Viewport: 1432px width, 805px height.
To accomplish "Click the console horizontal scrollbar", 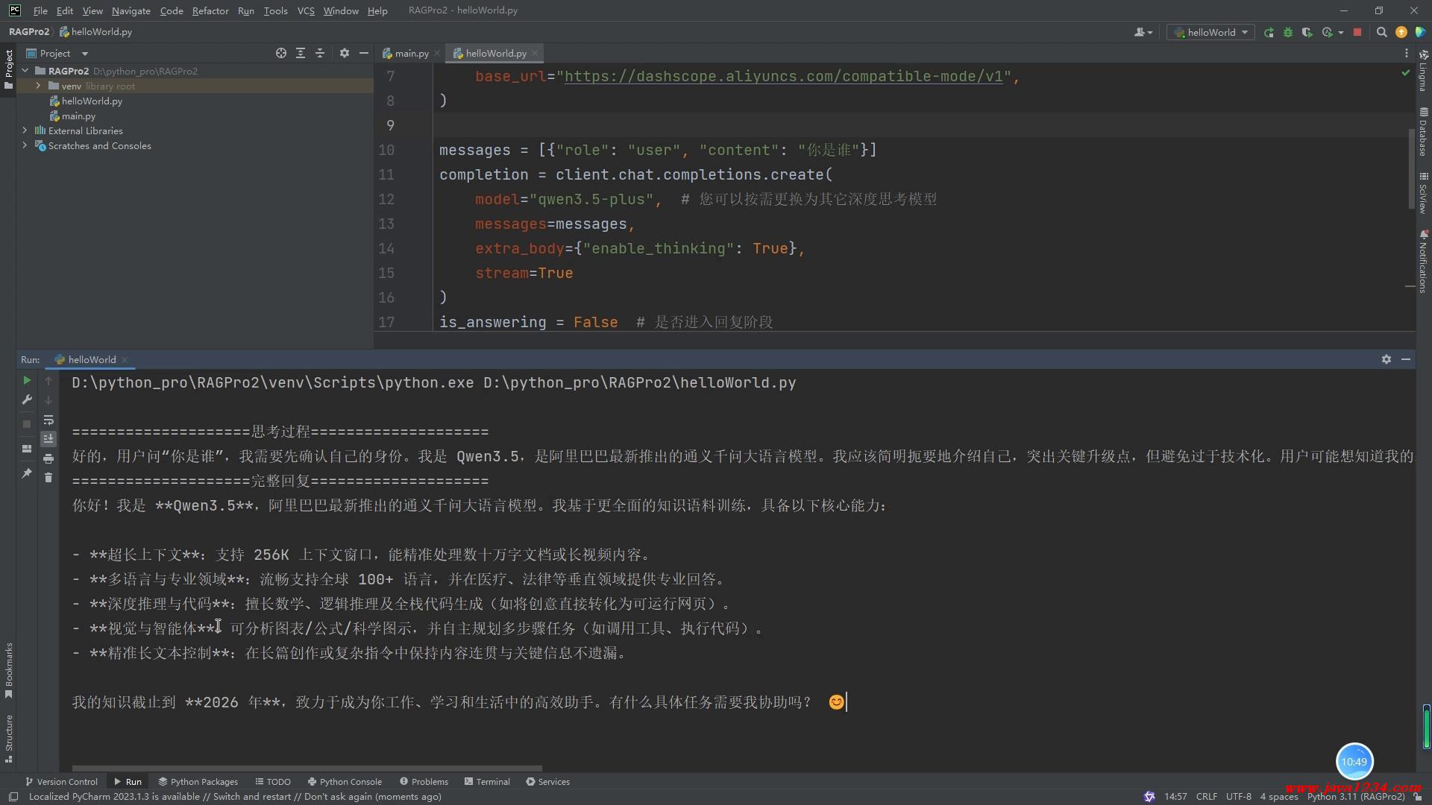I will click(307, 768).
